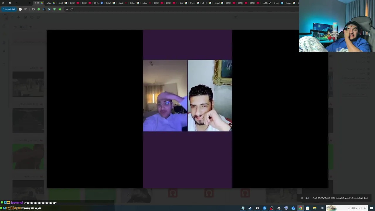The image size is (375, 211).
Task: Click the jaesungi chat username
Action: pyautogui.click(x=17, y=203)
